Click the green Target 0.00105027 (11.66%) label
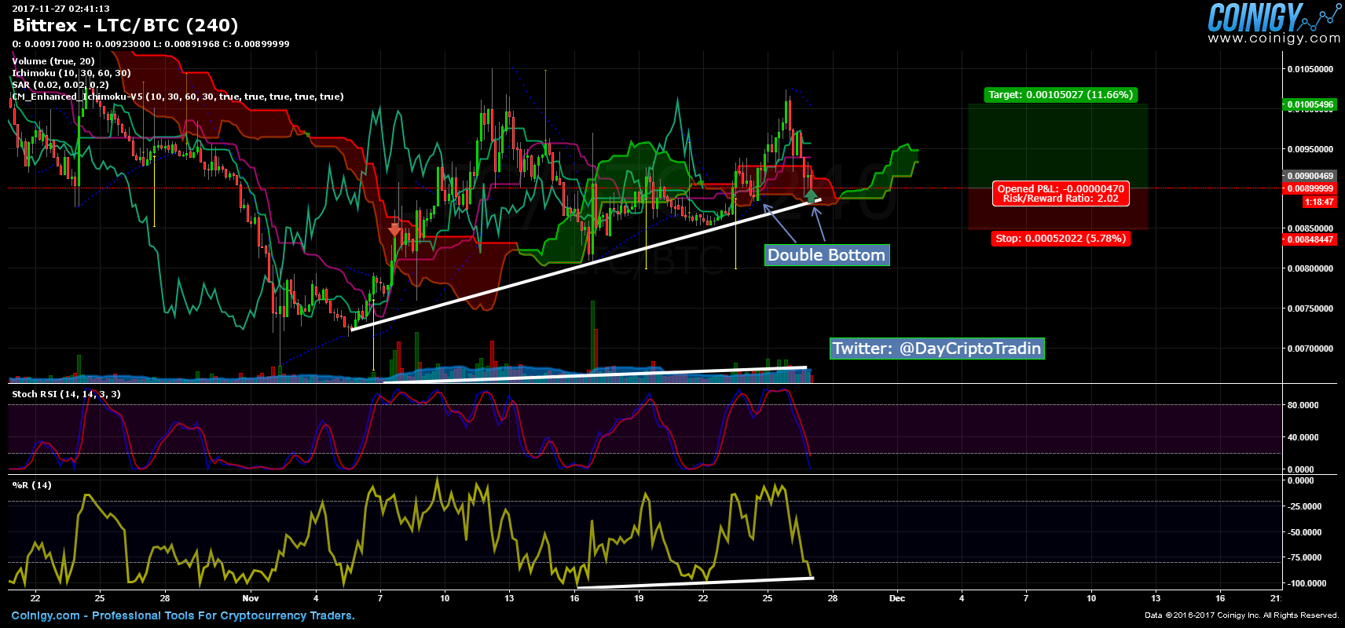 (x=1061, y=95)
